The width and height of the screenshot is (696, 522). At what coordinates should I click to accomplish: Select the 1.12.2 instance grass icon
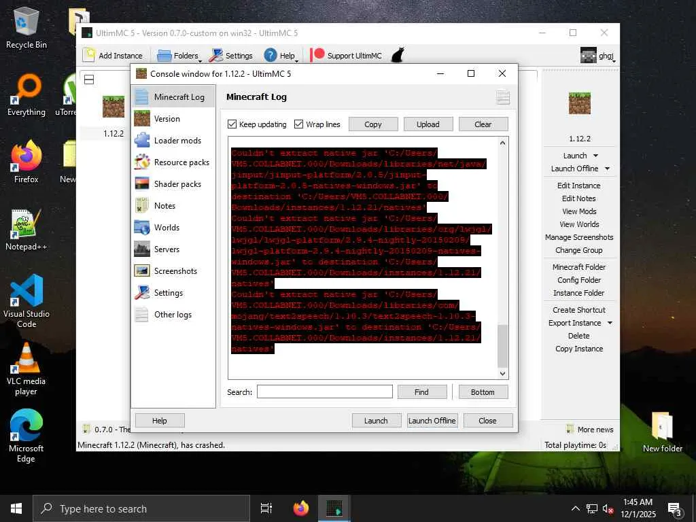tap(114, 107)
